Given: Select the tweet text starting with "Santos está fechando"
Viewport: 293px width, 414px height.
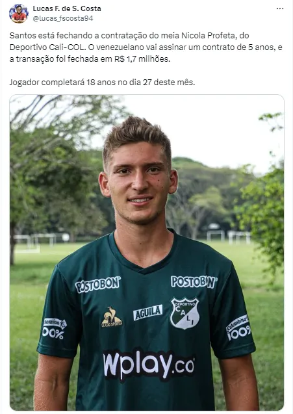Looking at the screenshot, I should (x=146, y=47).
